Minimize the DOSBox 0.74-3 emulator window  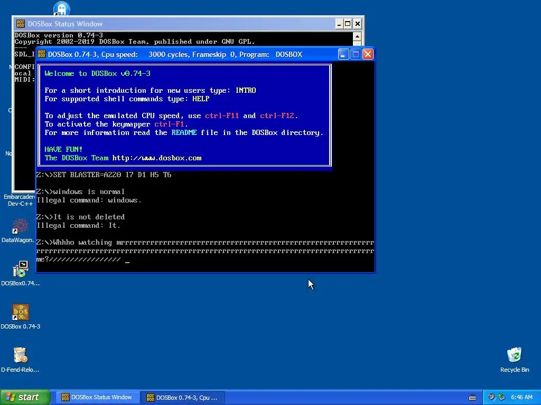(343, 54)
